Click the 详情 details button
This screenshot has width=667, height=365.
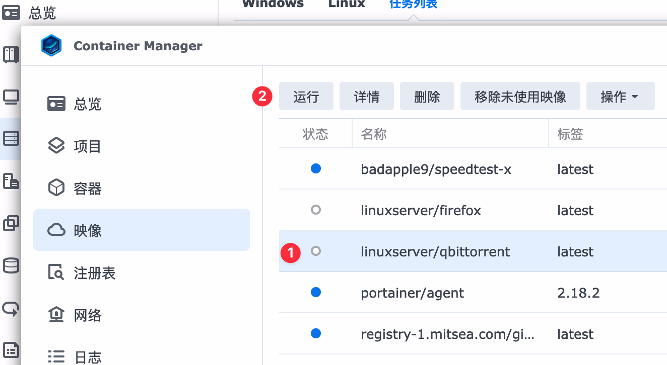coord(366,97)
